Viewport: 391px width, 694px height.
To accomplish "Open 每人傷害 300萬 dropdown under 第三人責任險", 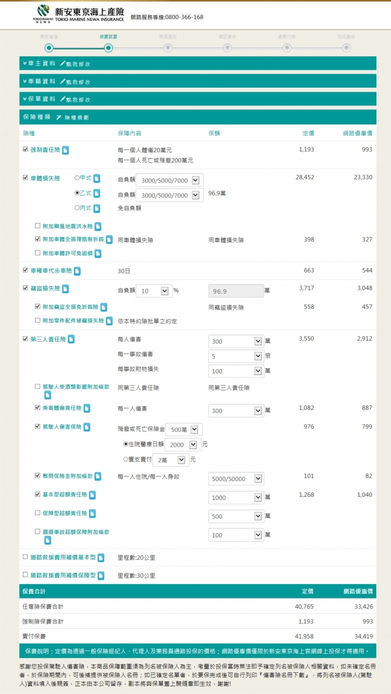I will pyautogui.click(x=236, y=341).
